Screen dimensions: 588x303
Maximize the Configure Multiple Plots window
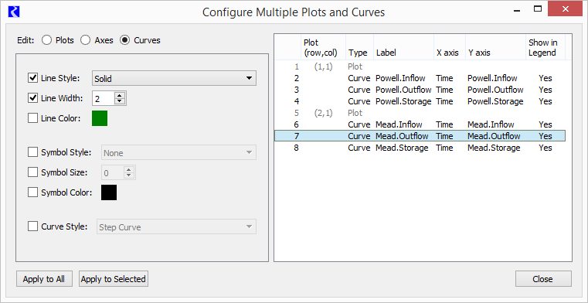(538, 9)
